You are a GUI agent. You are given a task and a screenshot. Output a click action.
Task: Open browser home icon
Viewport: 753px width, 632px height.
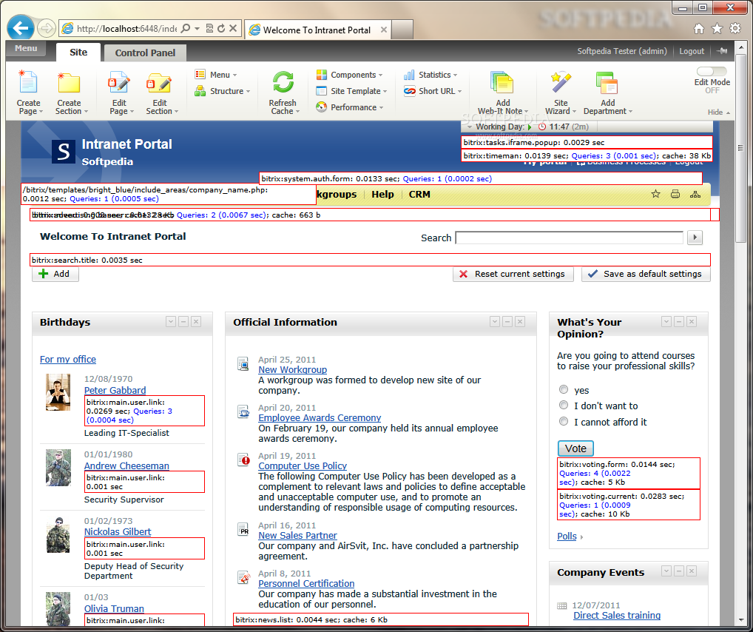click(699, 29)
